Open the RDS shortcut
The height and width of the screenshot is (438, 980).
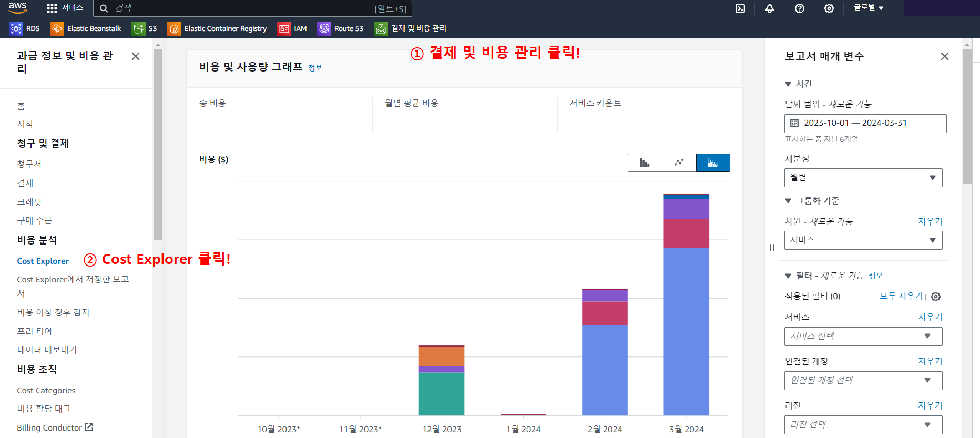point(25,28)
